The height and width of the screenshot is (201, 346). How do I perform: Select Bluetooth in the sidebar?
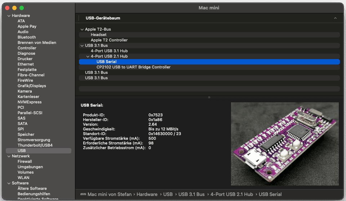click(x=27, y=37)
